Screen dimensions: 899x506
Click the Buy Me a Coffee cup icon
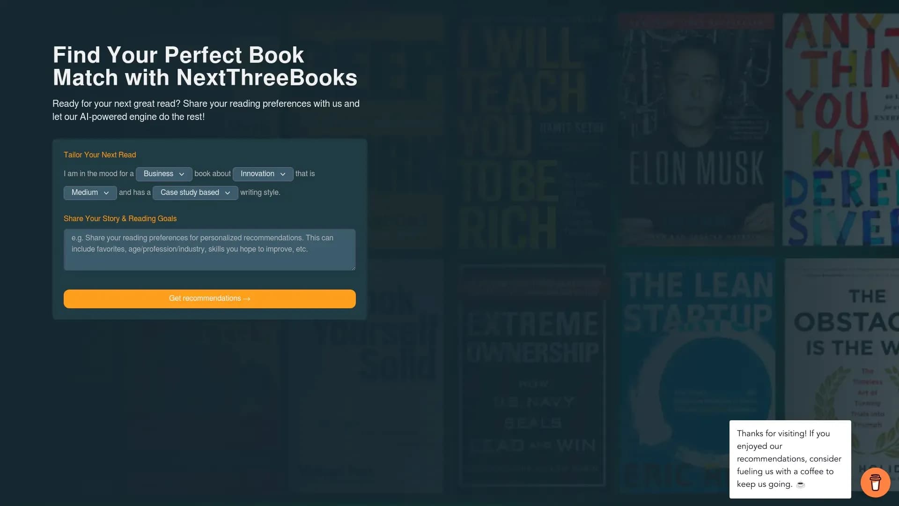[x=875, y=482]
